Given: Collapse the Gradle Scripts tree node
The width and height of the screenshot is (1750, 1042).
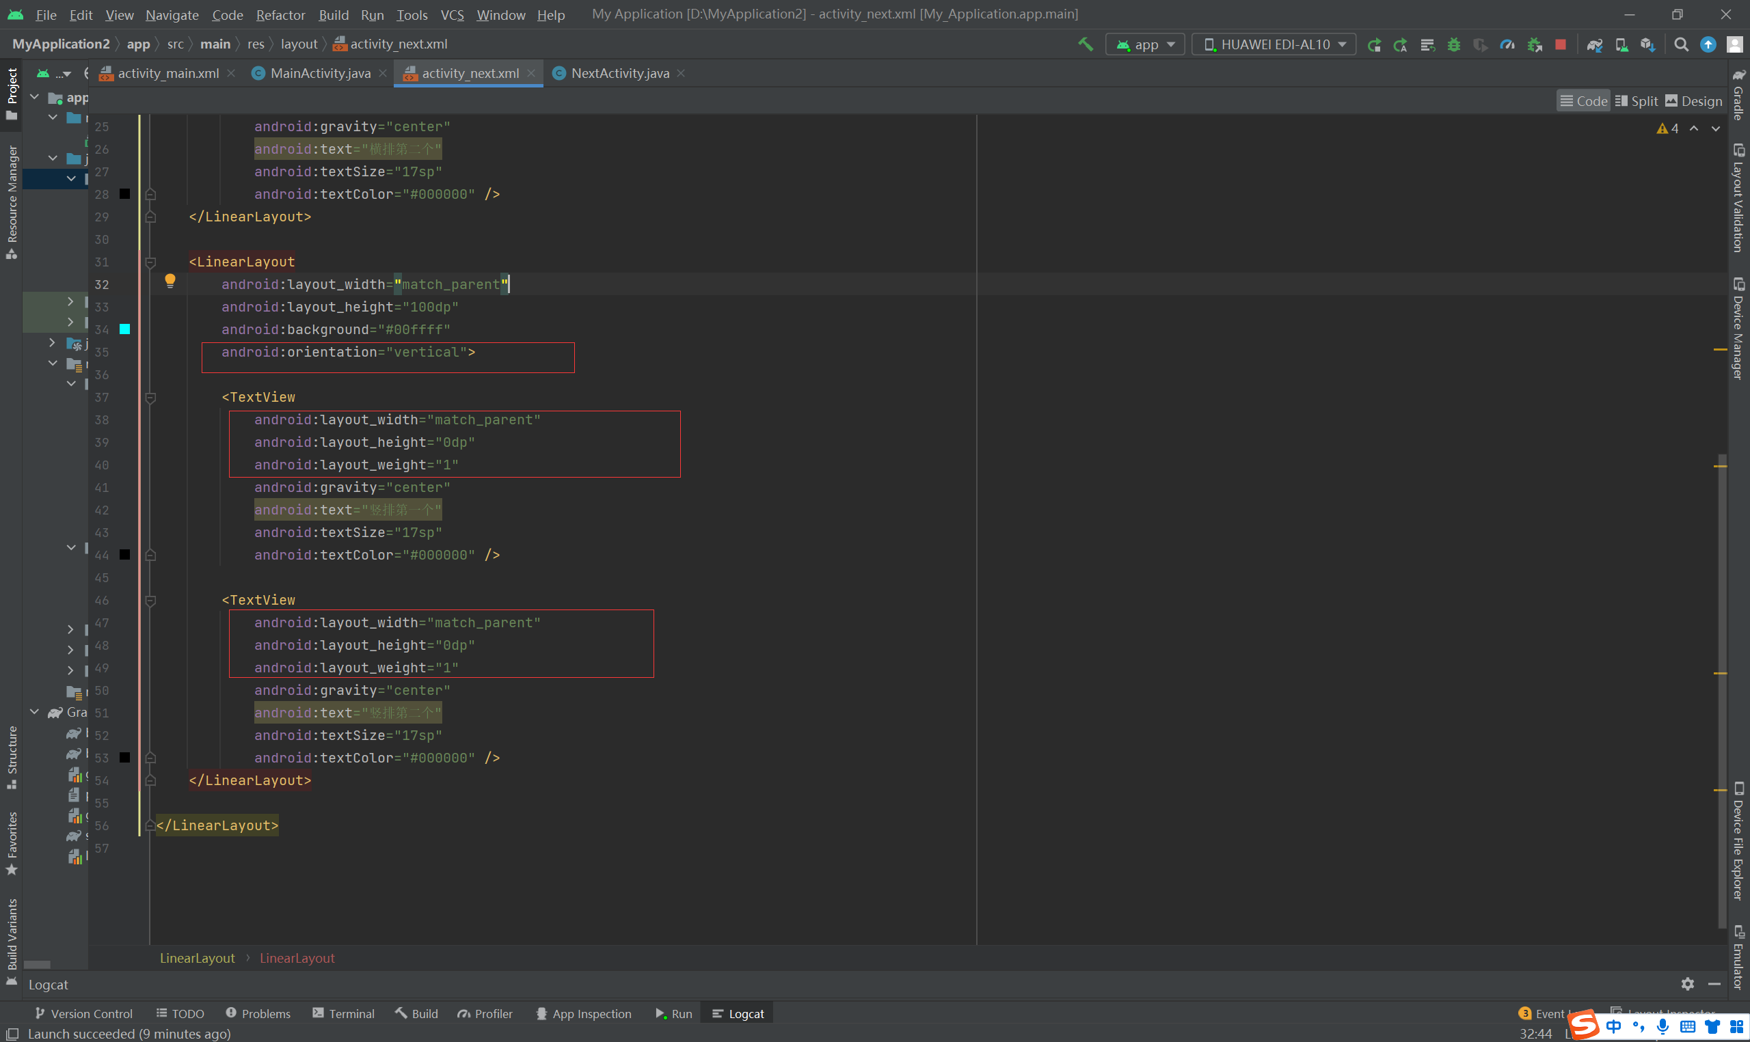Looking at the screenshot, I should click(34, 712).
